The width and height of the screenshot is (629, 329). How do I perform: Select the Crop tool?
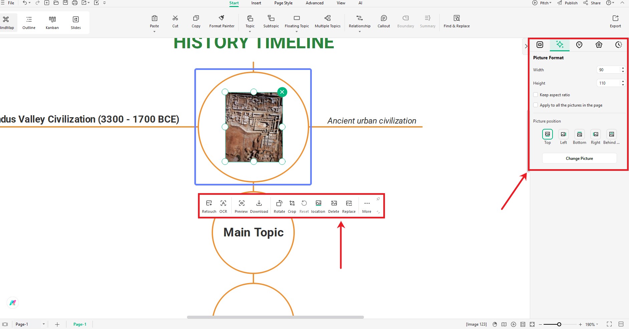pos(292,206)
